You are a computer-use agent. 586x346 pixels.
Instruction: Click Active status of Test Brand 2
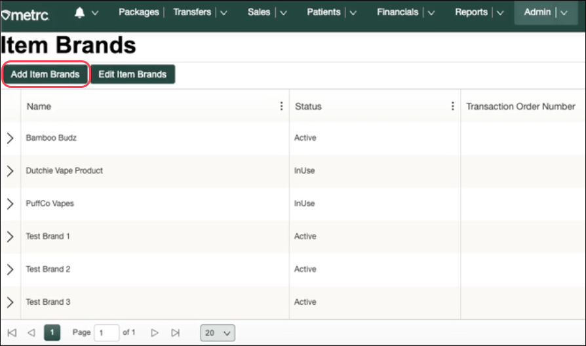point(305,269)
